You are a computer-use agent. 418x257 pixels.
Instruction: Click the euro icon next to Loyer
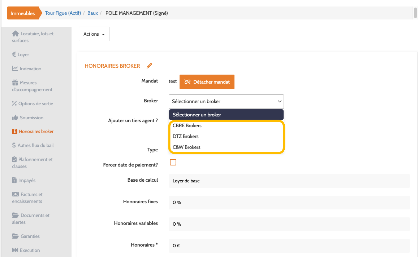coord(14,54)
